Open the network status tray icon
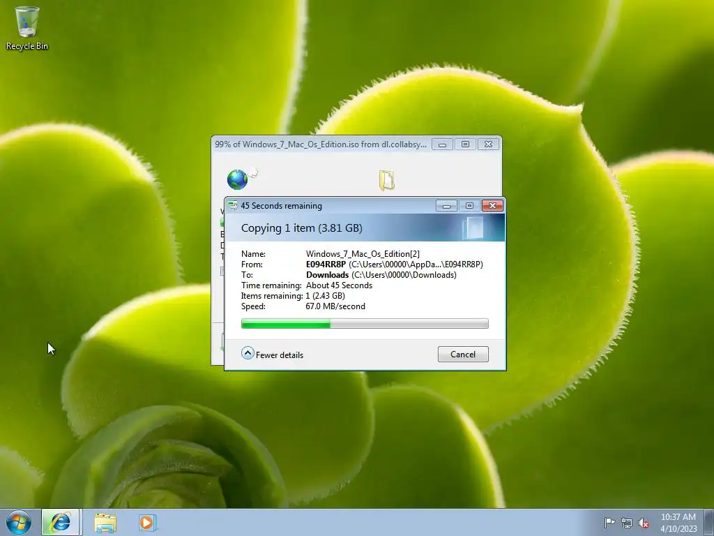The image size is (714, 536). coord(627,523)
